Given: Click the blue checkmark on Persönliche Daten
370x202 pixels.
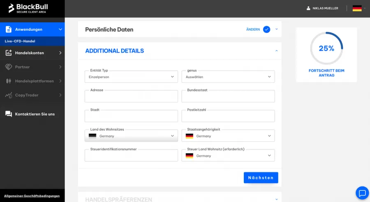Looking at the screenshot, I should click(266, 29).
